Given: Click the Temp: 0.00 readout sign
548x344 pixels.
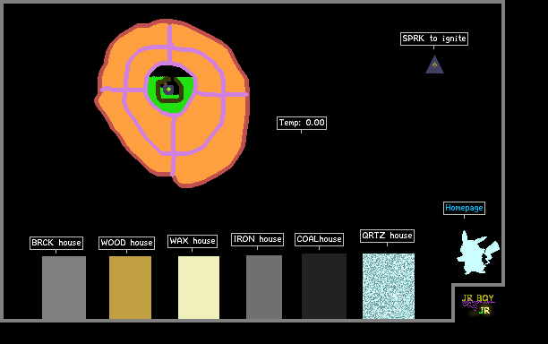Looking at the screenshot, I should point(302,123).
